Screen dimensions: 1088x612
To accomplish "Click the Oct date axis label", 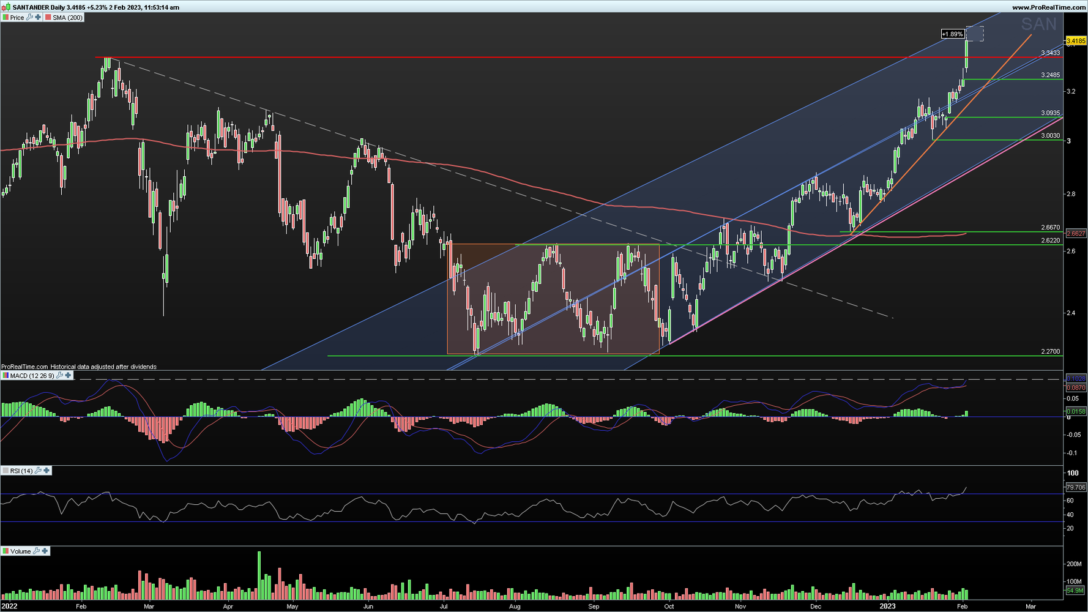I will click(x=669, y=606).
